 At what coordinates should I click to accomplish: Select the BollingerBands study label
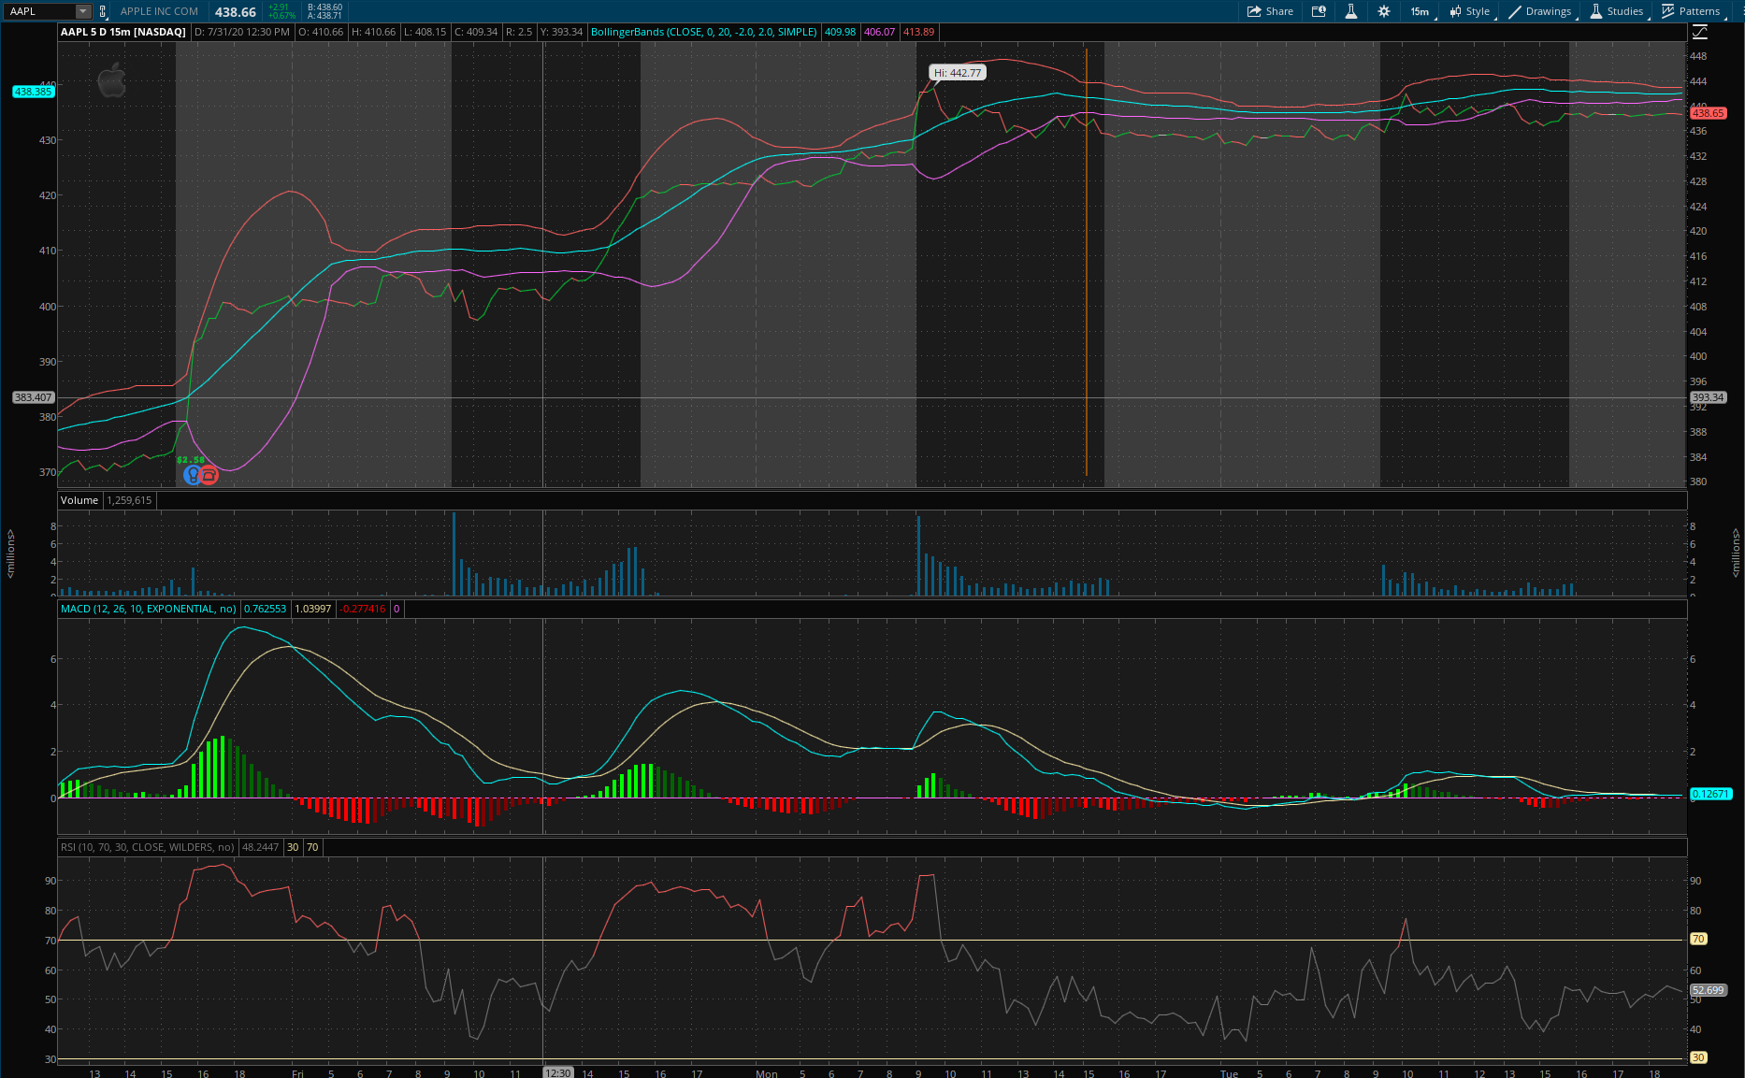703,32
